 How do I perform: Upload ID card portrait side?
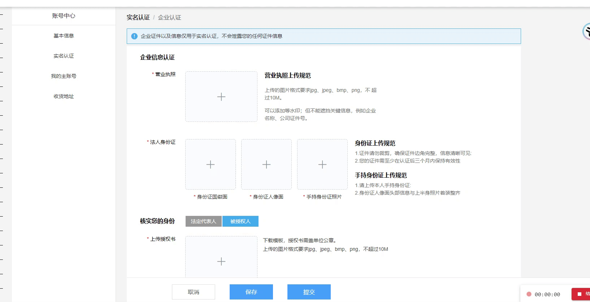pos(266,164)
